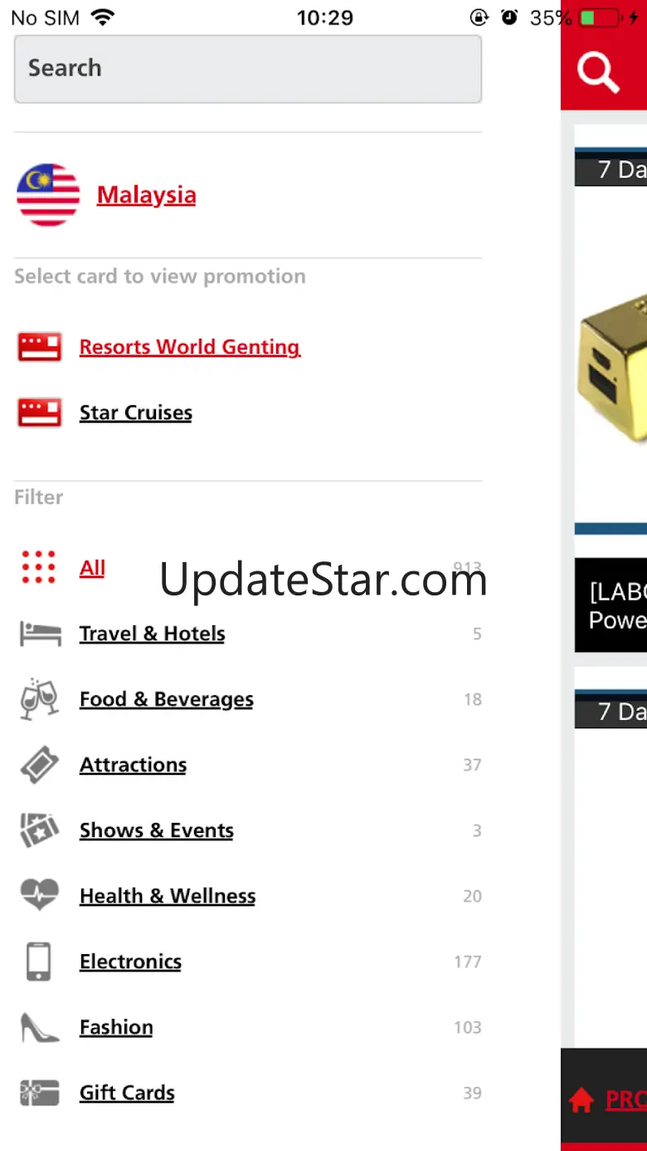Screen dimensions: 647x1151
Task: Tap the ticket icon for Attractions
Action: (39, 765)
